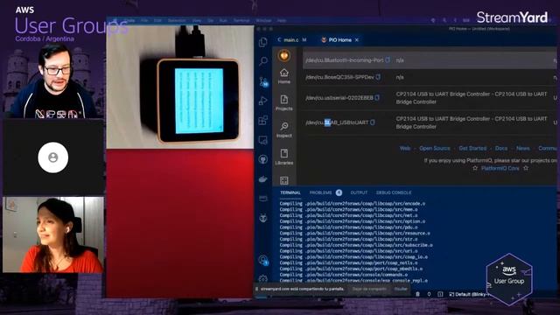Open the File menu in menu bar
Screen dimensions: 560x315
(x=144, y=20)
